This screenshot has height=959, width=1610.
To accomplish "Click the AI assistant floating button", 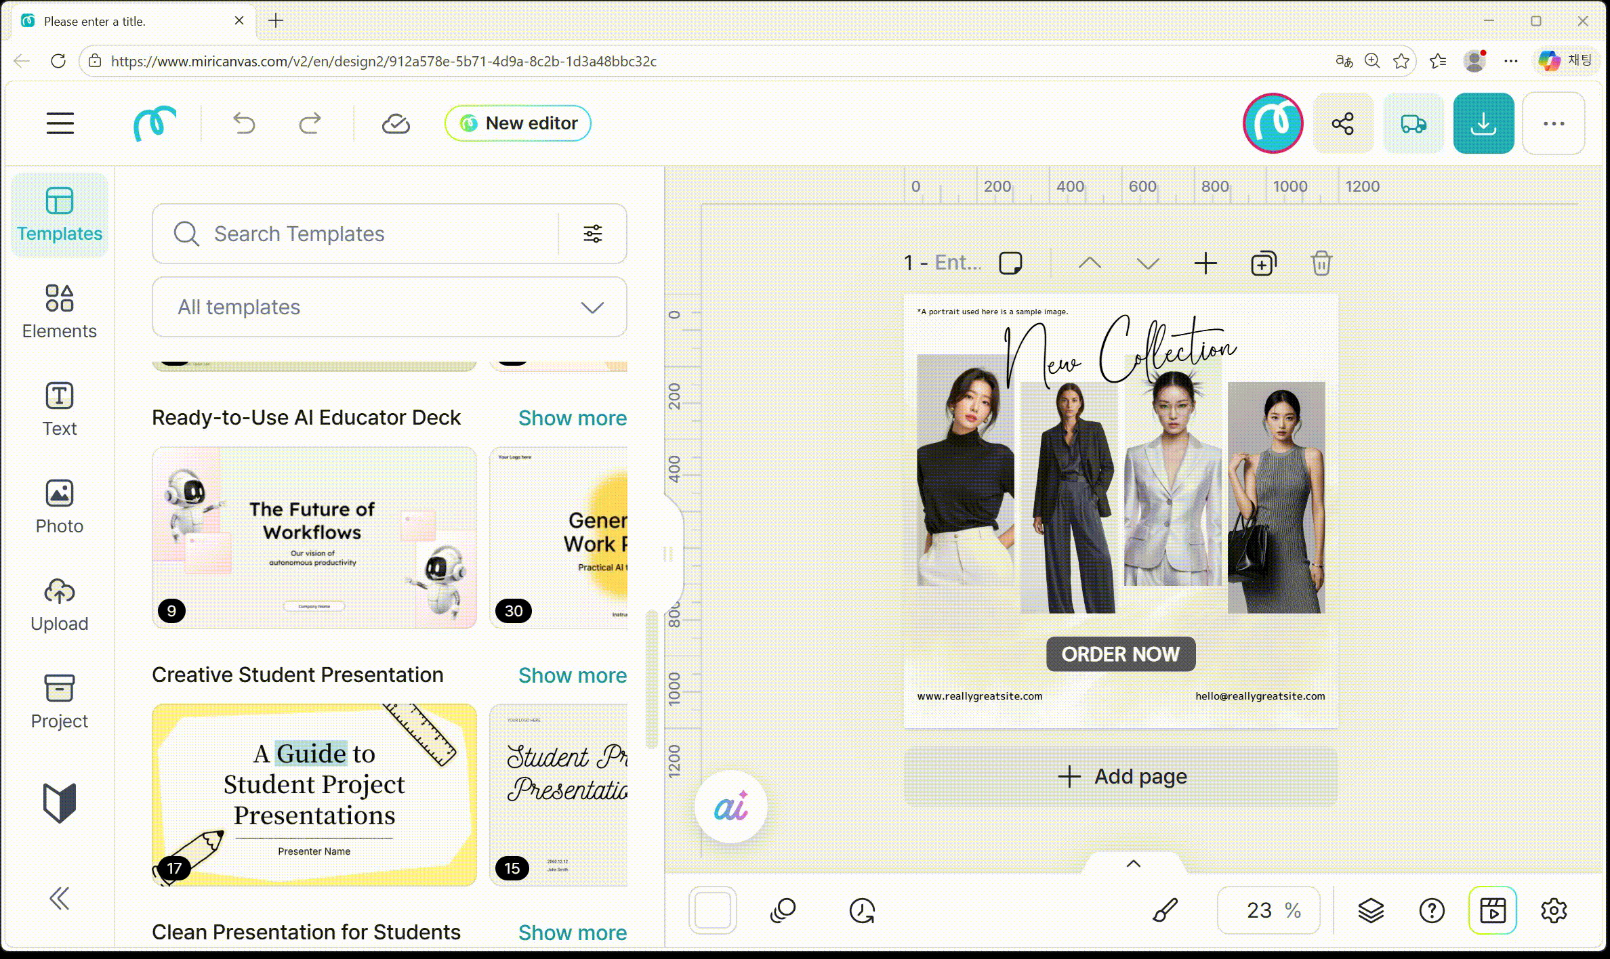I will tap(730, 807).
